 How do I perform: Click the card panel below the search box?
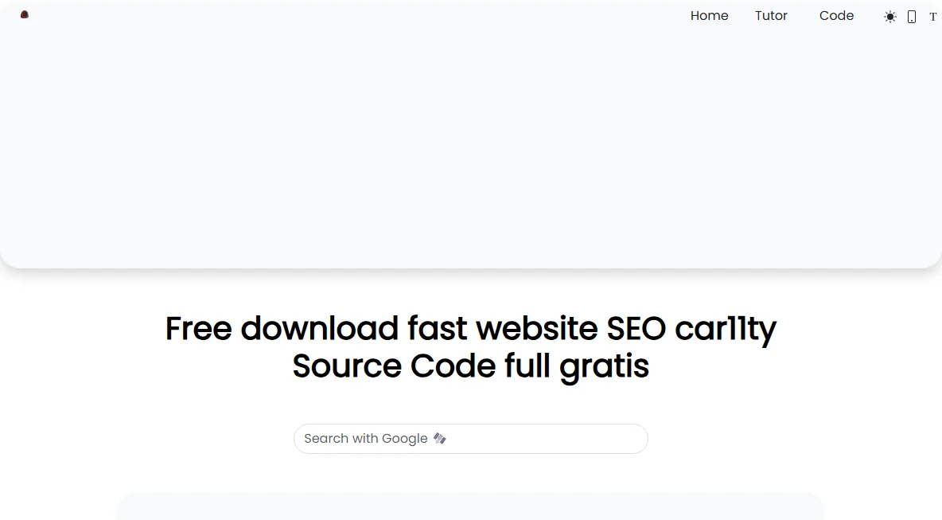[x=470, y=506]
